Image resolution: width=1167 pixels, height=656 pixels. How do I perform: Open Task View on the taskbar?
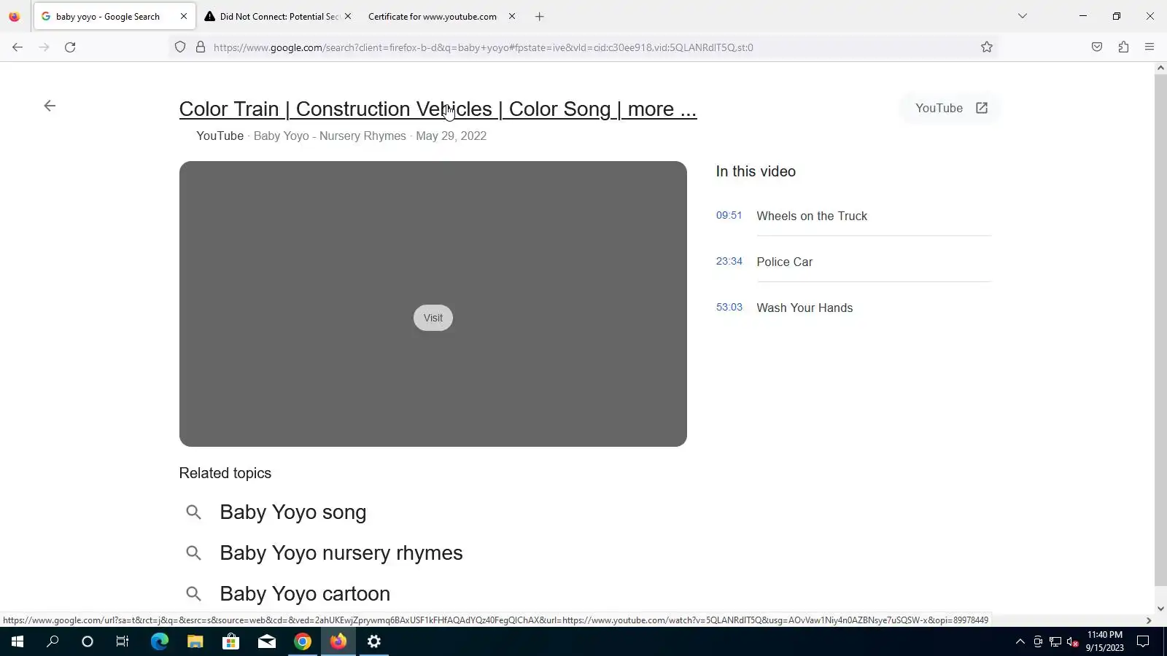[x=123, y=641]
